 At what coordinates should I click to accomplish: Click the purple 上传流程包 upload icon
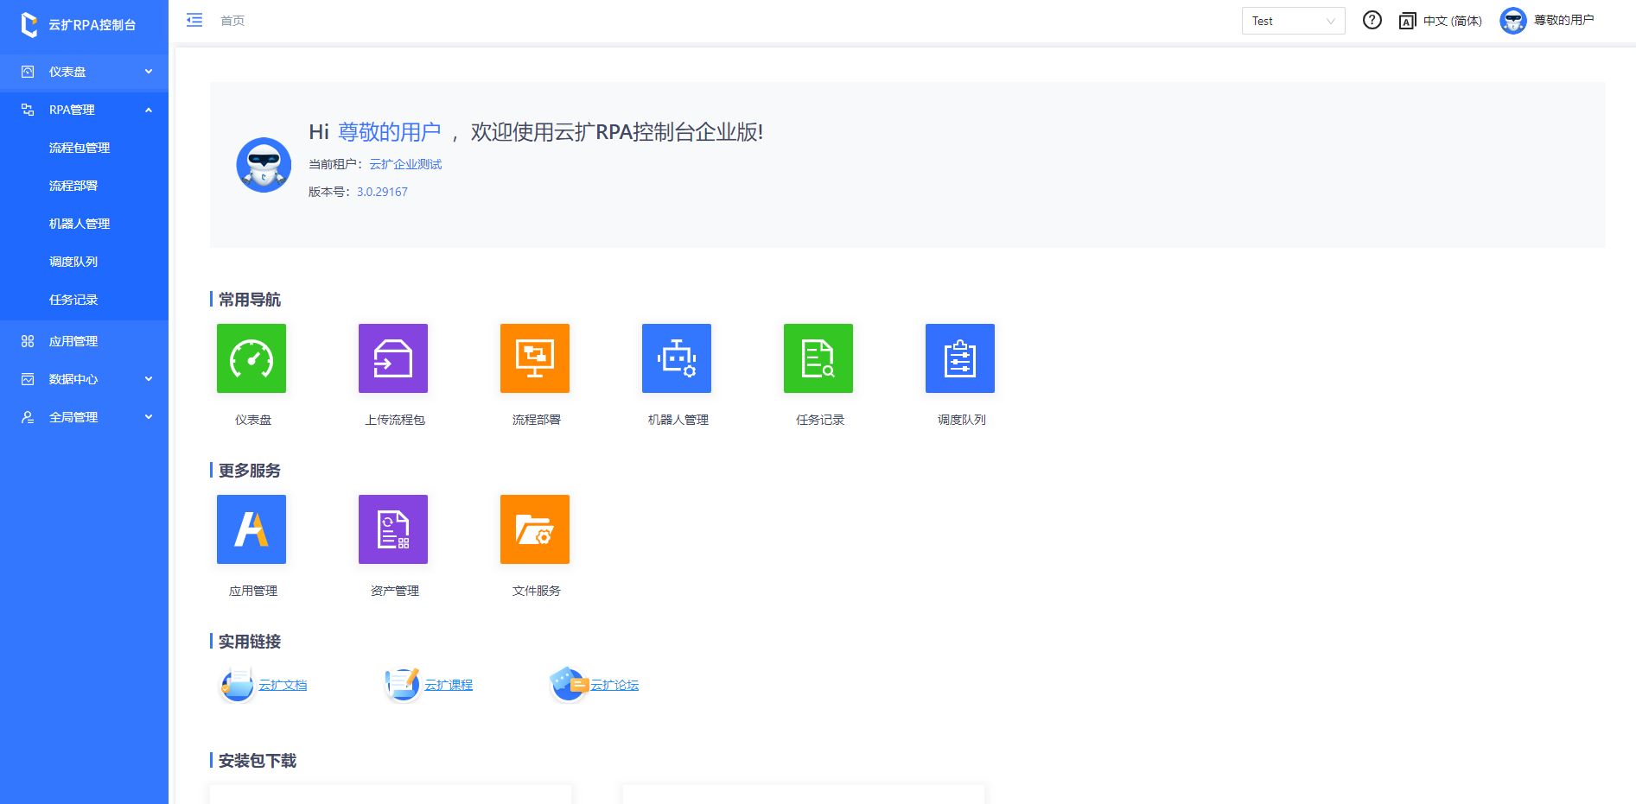click(393, 358)
